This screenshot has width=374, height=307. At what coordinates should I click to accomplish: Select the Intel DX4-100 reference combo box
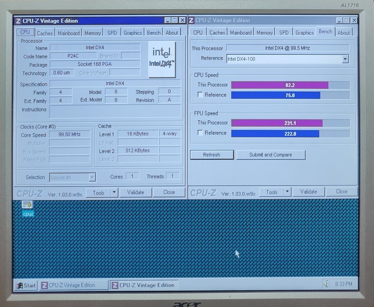coord(288,59)
